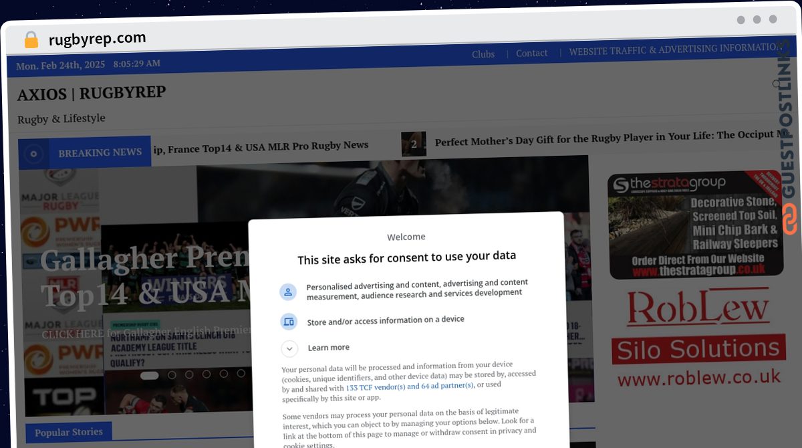Select the first active carousel indicator
Screen dimensions: 802x448
pyautogui.click(x=150, y=376)
